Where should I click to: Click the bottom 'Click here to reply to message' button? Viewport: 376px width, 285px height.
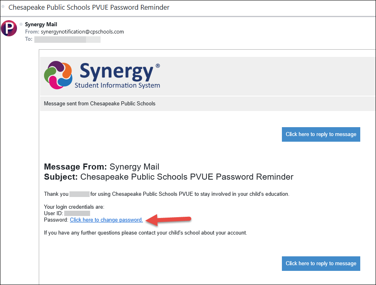point(321,264)
